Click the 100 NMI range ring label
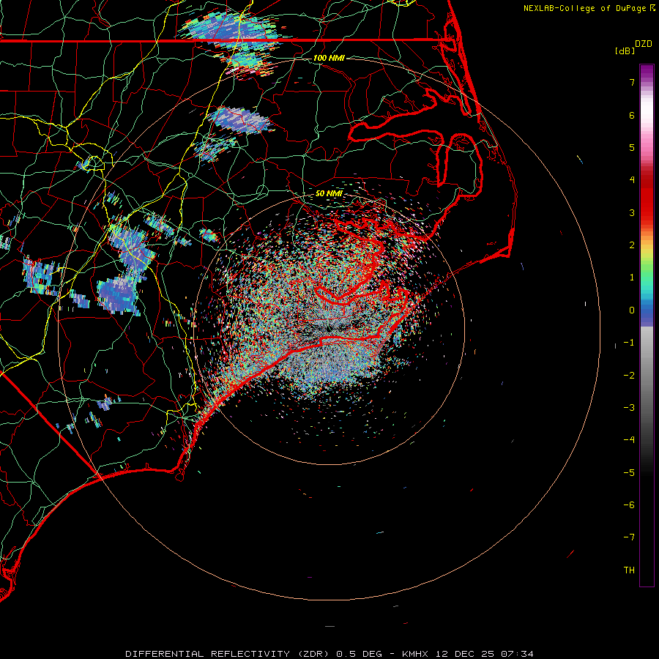 (x=329, y=58)
